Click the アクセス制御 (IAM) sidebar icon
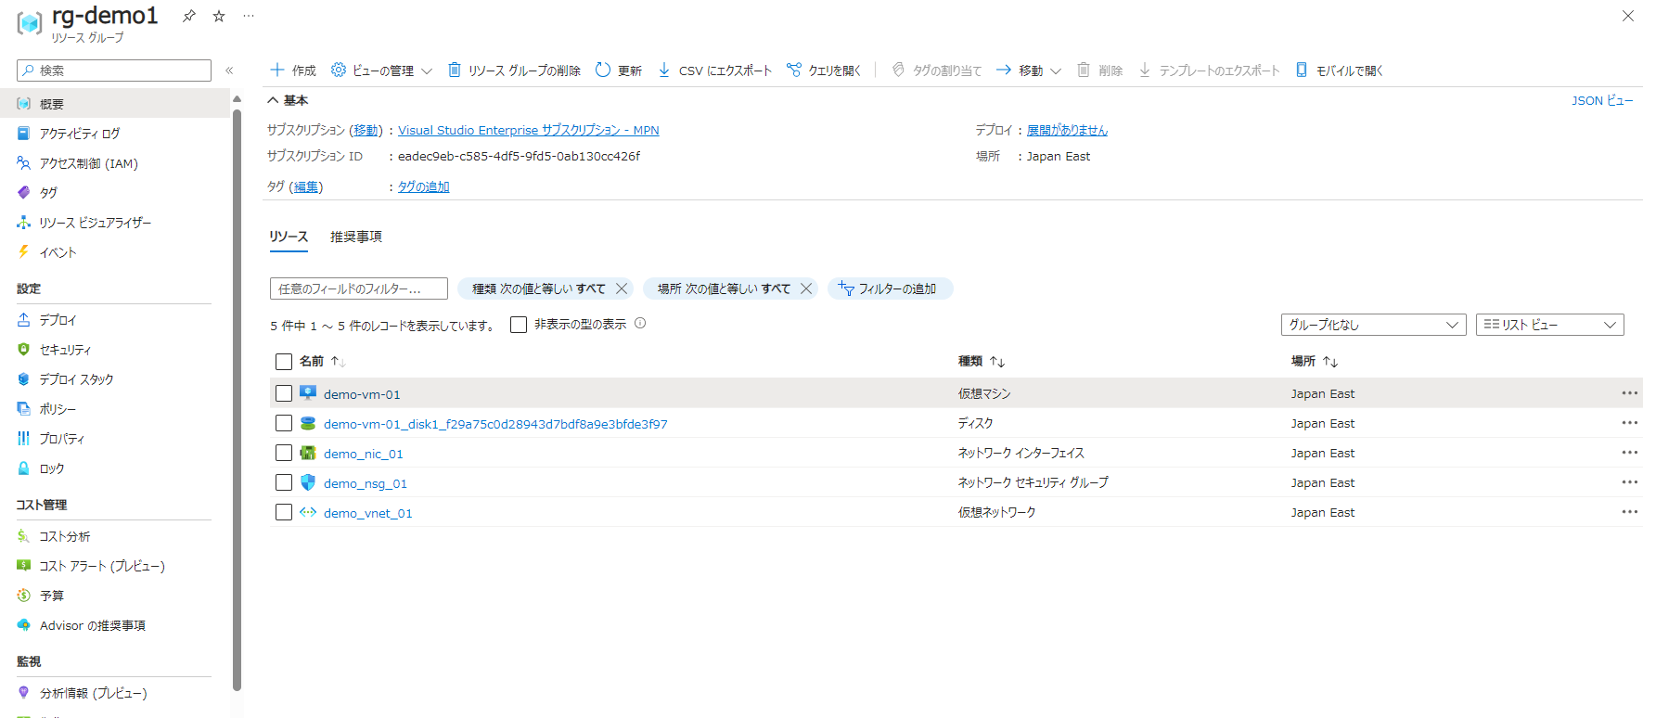Image resolution: width=1656 pixels, height=718 pixels. (x=24, y=163)
